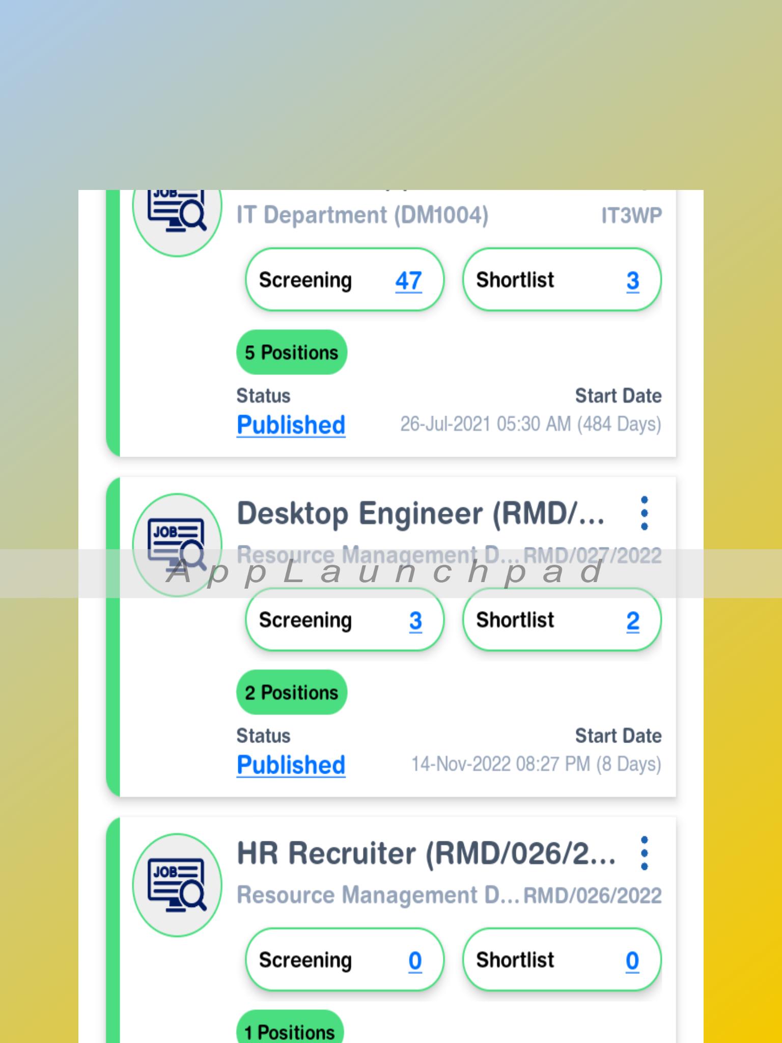
Task: Open Published status of IT Department job
Action: [291, 425]
